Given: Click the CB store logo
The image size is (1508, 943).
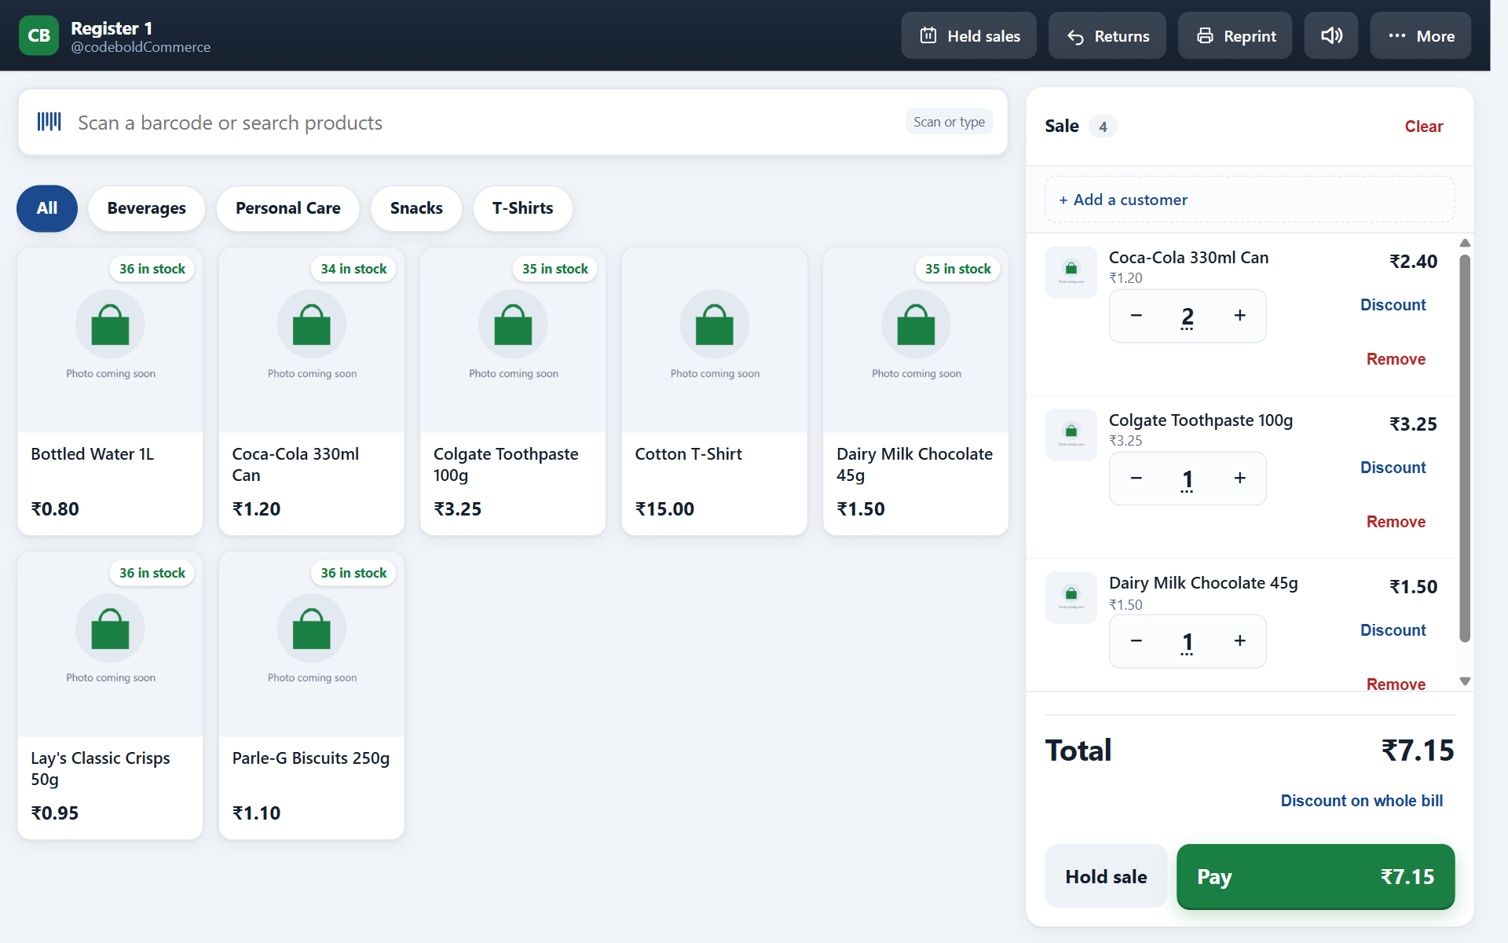Looking at the screenshot, I should coord(38,35).
